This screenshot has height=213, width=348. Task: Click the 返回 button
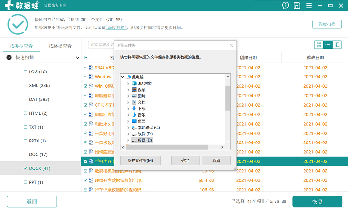[32, 201]
